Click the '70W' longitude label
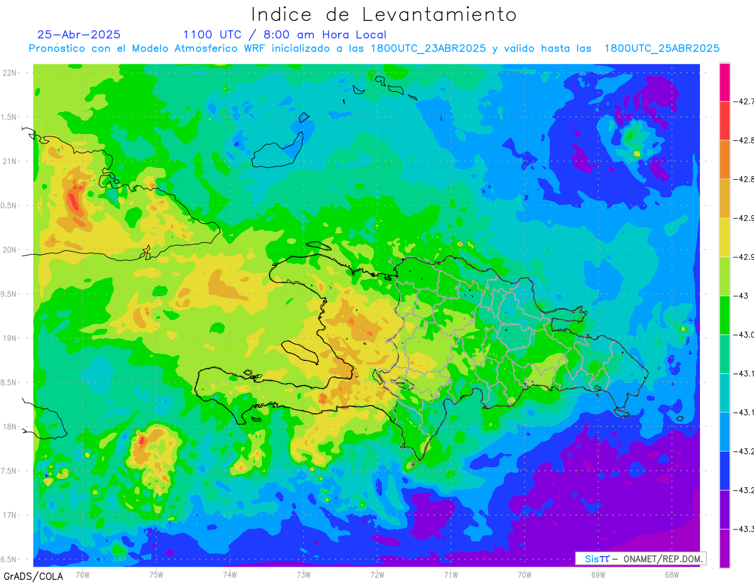 [x=524, y=575]
